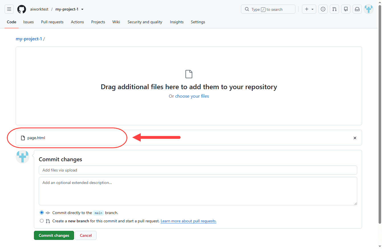Click the Drag additional files here heading
This screenshot has width=382, height=249.
point(189,87)
